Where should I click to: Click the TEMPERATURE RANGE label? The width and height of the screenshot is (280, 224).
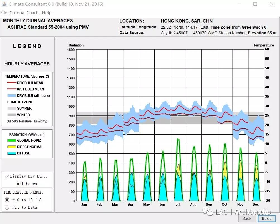click(x=23, y=192)
